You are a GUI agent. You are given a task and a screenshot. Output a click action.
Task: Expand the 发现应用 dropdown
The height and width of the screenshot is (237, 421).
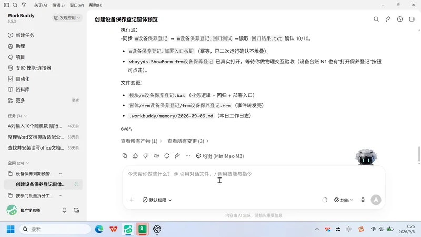coord(67,18)
